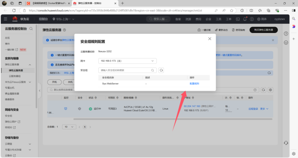Dismiss the blue info banner

(273, 40)
